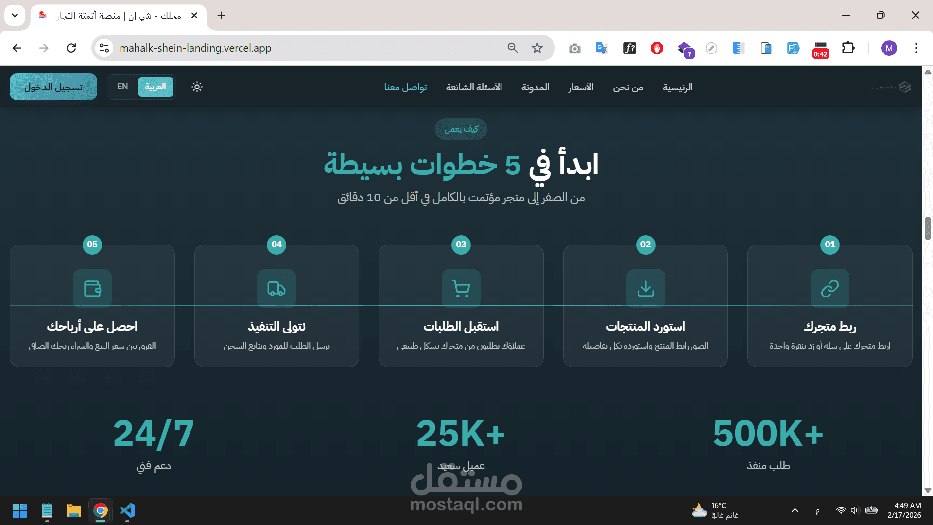Open the Chrome three-dot menu
The width and height of the screenshot is (933, 525).
point(916,48)
